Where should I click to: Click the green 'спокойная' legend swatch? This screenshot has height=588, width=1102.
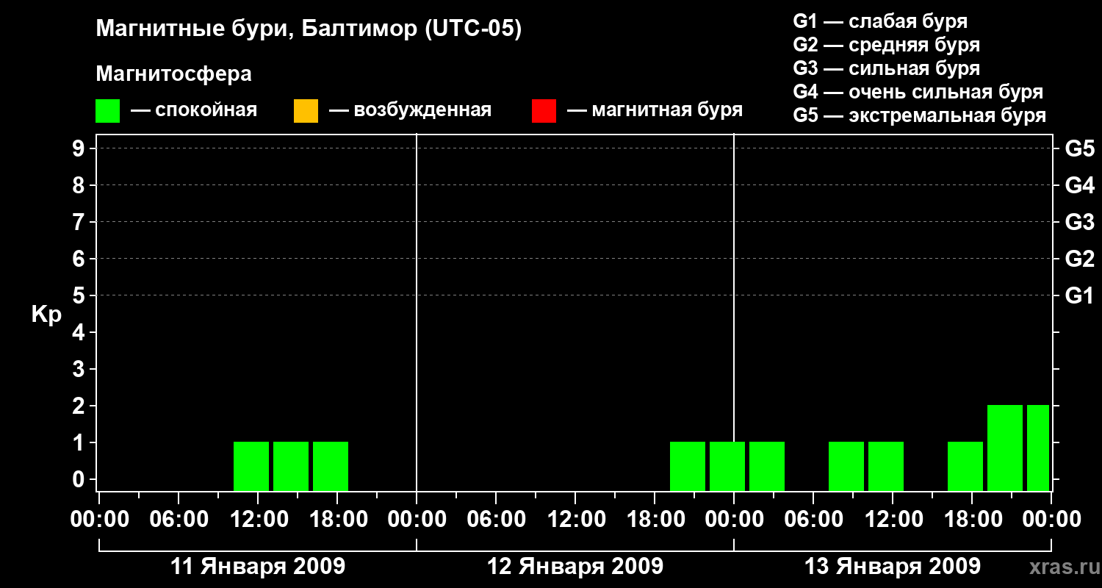107,111
